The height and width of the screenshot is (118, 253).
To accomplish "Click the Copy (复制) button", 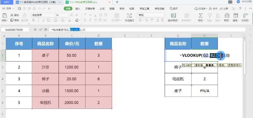I will tap(15, 20).
